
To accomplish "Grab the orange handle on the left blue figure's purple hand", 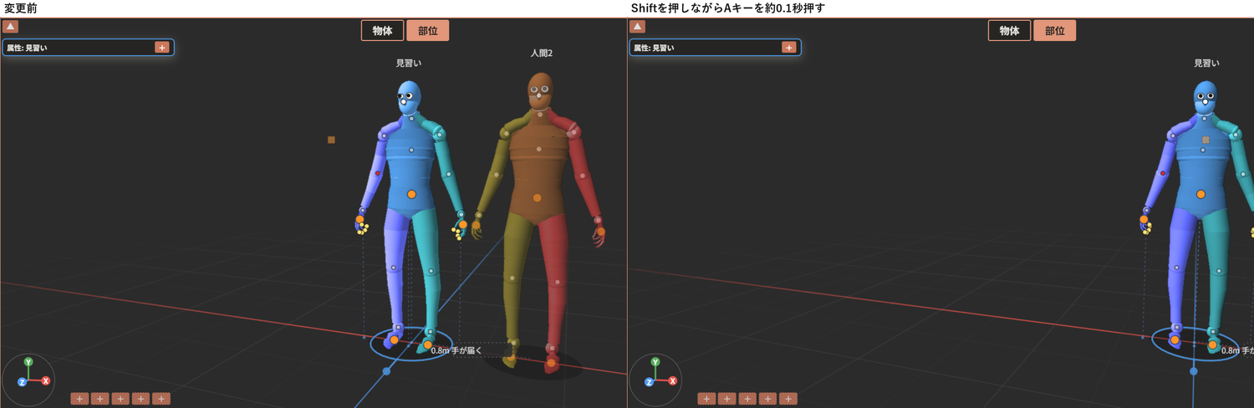I will tap(359, 219).
